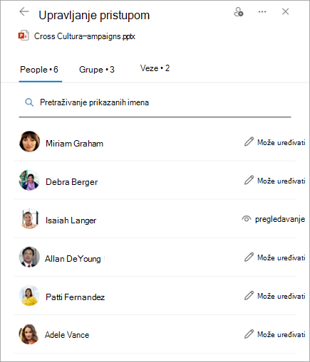Click the PowerPoint file icon
The height and width of the screenshot is (362, 310).
24,36
